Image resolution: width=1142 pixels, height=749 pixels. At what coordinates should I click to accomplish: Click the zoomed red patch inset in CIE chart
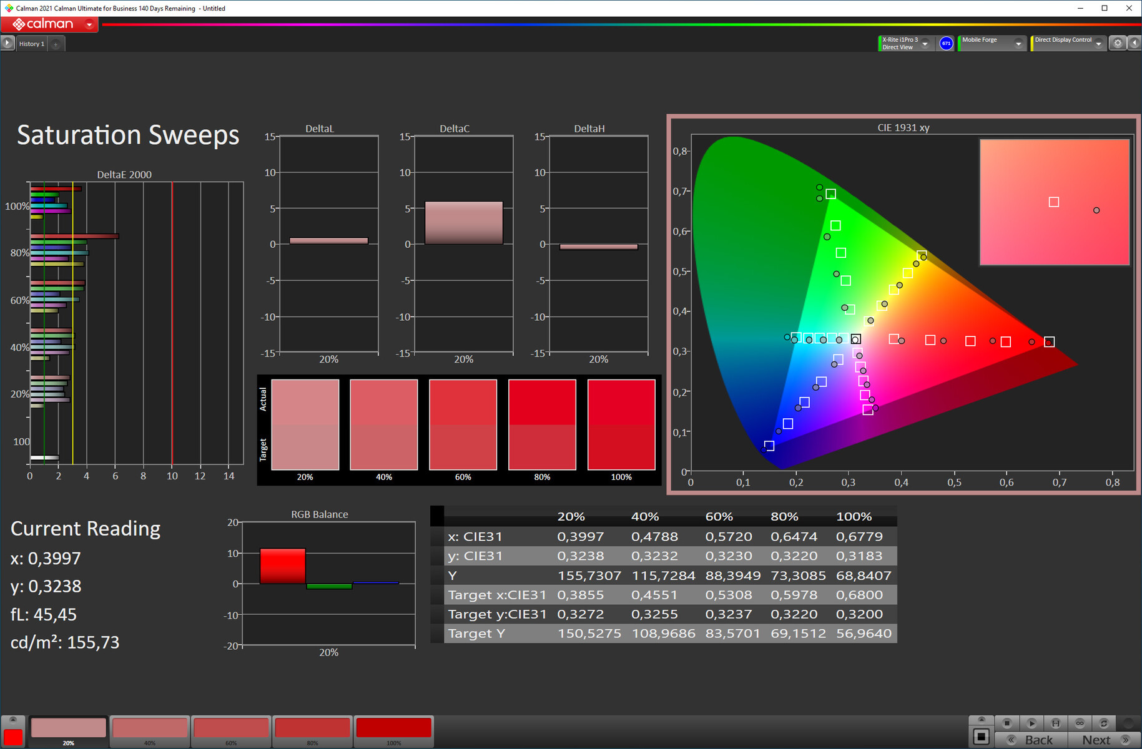pos(1055,202)
